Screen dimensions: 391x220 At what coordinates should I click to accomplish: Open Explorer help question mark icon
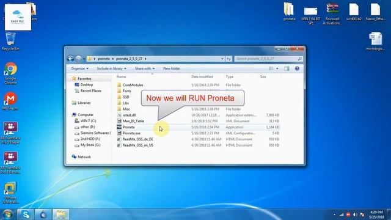pos(297,68)
